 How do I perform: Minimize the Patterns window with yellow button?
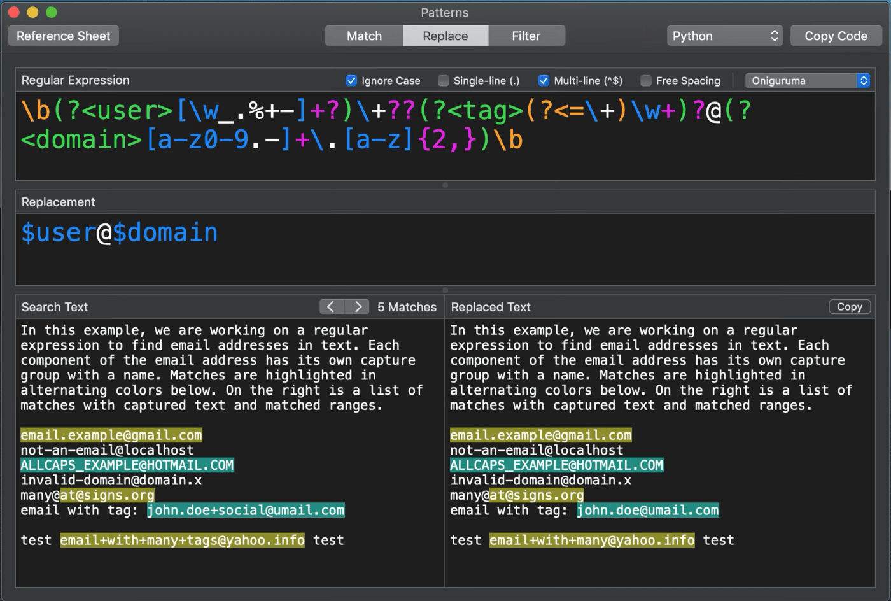point(33,12)
